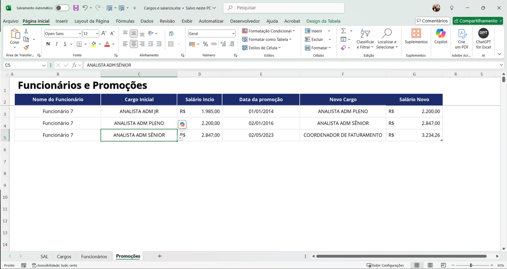507x269 pixels.
Task: Apply the percent number format
Action: point(205,44)
